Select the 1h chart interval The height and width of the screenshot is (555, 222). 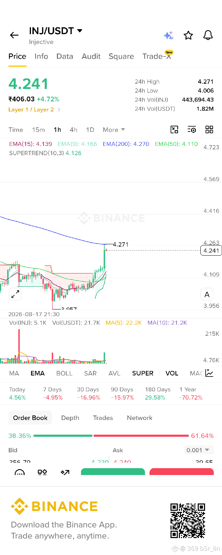click(57, 130)
